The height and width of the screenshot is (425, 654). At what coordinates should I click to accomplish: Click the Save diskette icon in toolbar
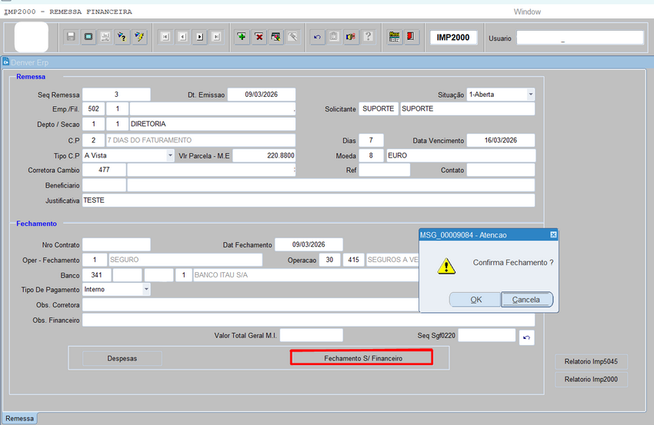click(x=71, y=37)
